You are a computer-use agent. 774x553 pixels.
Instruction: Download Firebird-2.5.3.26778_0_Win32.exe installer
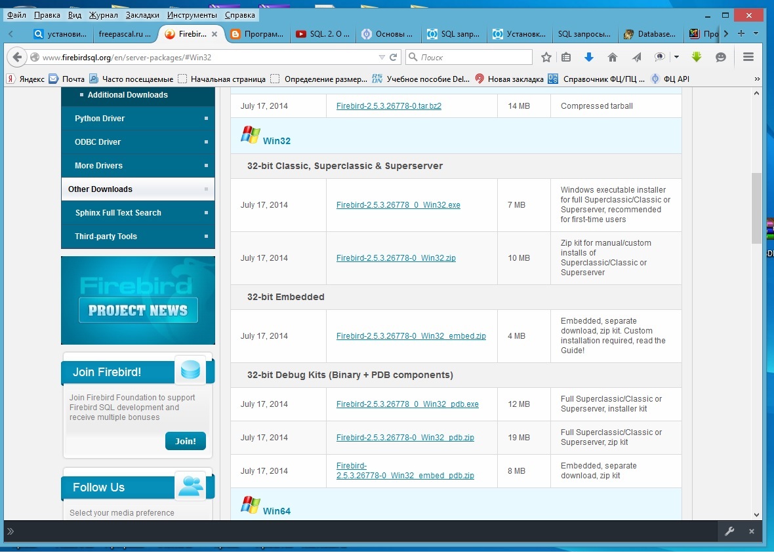pos(398,205)
